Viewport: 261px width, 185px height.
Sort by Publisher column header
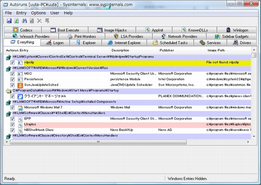[182, 50]
